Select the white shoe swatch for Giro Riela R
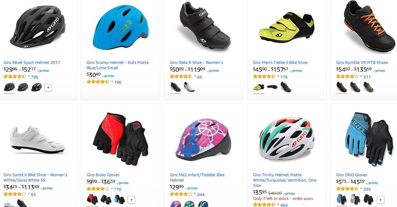Screen dimensions: 397x207 click(x=189, y=87)
